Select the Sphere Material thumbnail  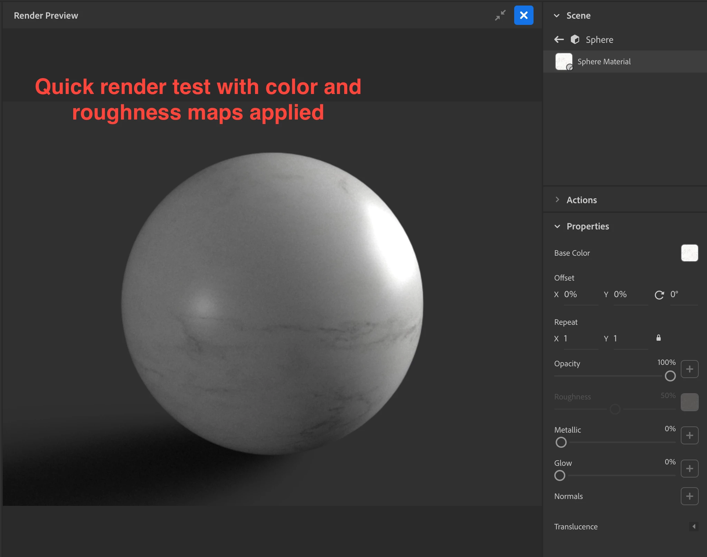click(564, 62)
